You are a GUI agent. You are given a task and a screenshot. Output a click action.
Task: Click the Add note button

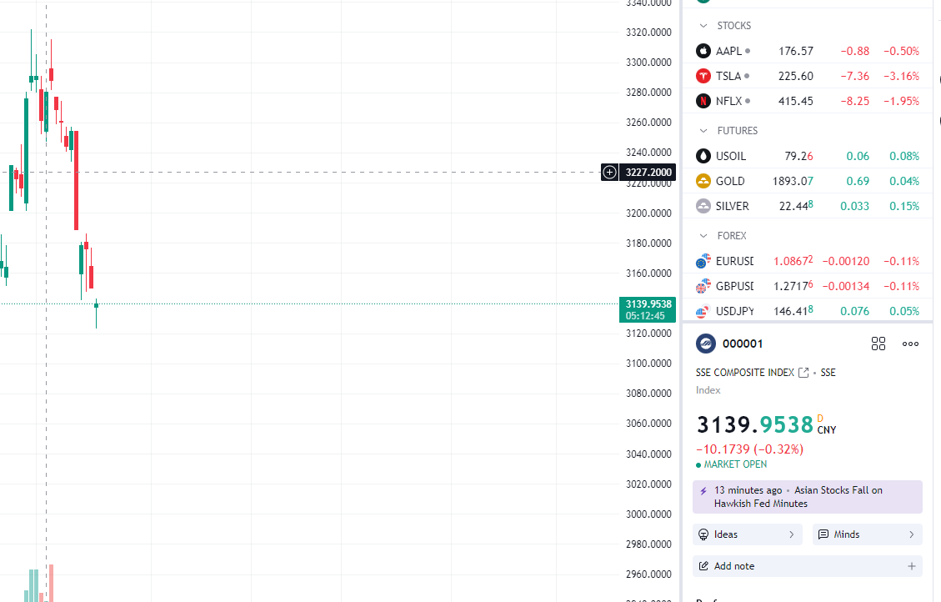click(x=807, y=566)
